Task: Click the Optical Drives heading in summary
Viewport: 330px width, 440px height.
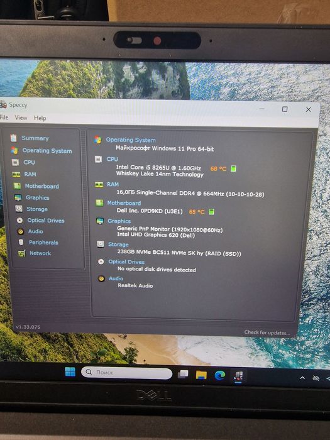Action: [x=126, y=262]
